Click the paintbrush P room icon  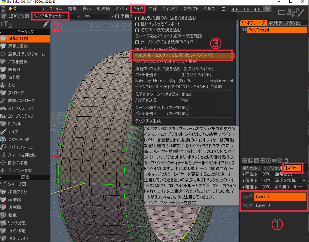(300, 12)
